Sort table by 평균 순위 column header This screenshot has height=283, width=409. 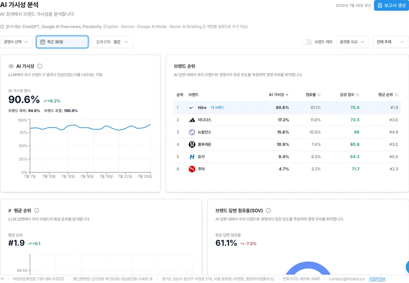(x=388, y=95)
